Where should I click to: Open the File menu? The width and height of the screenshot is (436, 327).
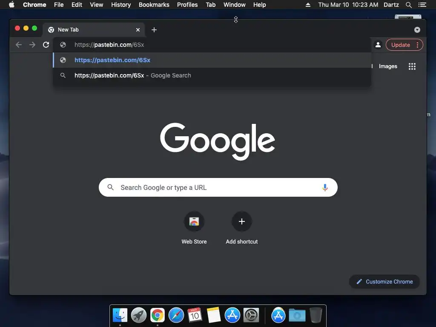59,5
